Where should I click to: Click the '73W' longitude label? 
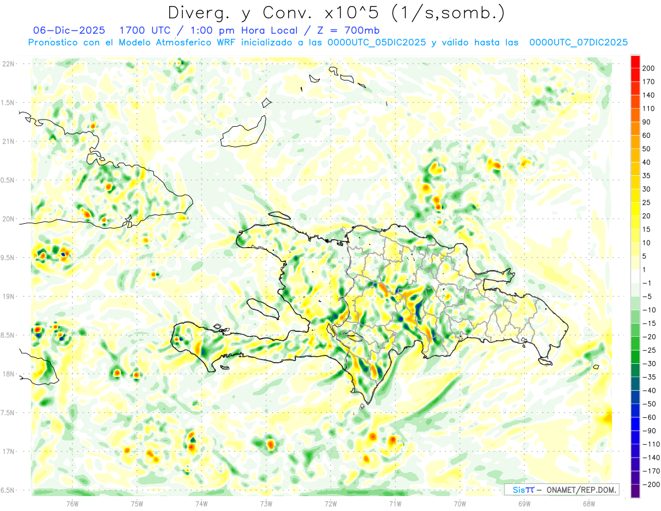pyautogui.click(x=266, y=503)
